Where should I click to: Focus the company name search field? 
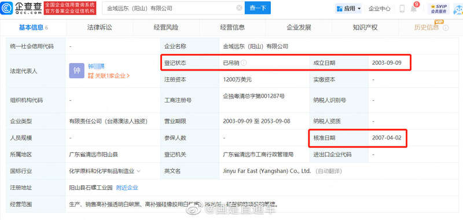coord(170,8)
